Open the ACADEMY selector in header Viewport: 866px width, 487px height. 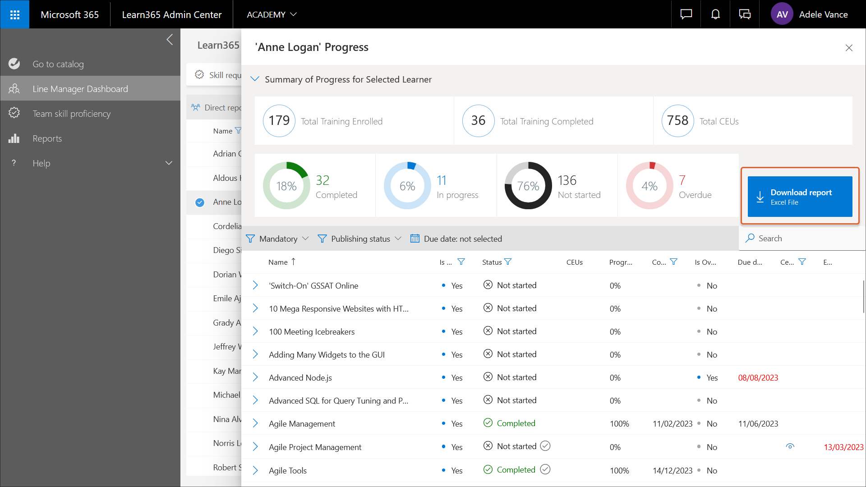[272, 14]
